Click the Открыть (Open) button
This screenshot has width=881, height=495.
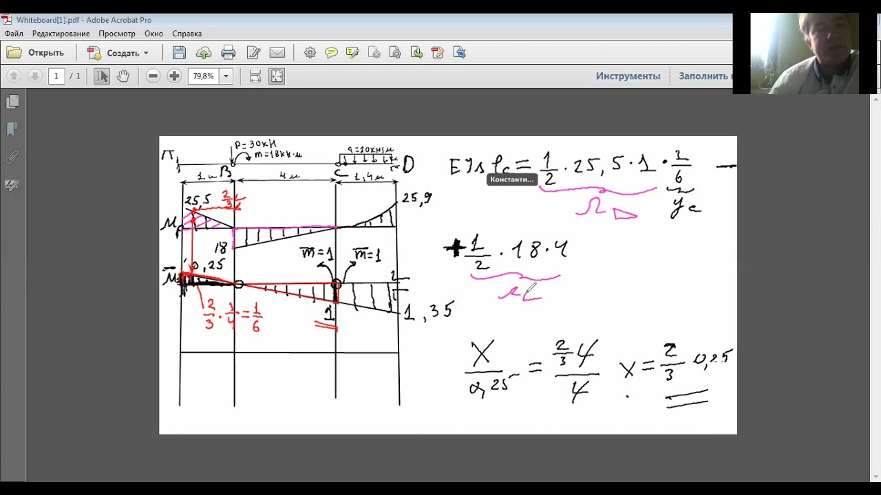click(x=36, y=53)
